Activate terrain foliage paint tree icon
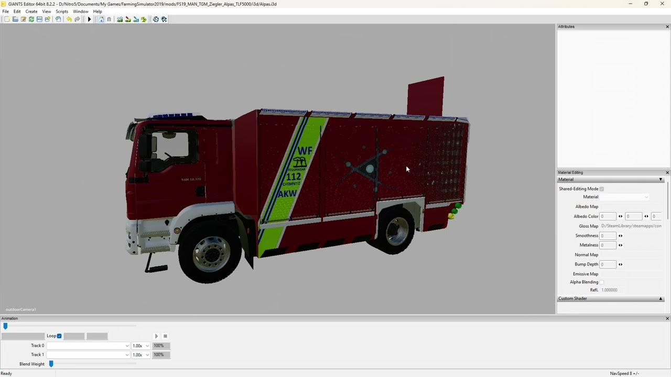This screenshot has height=377, width=671. pos(144,19)
